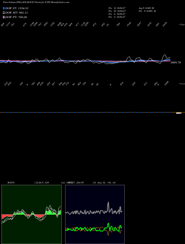Image resolution: width=185 pixels, height=244 pixels.
Task: Click the '<Tops' axis label
Action: 182,25
